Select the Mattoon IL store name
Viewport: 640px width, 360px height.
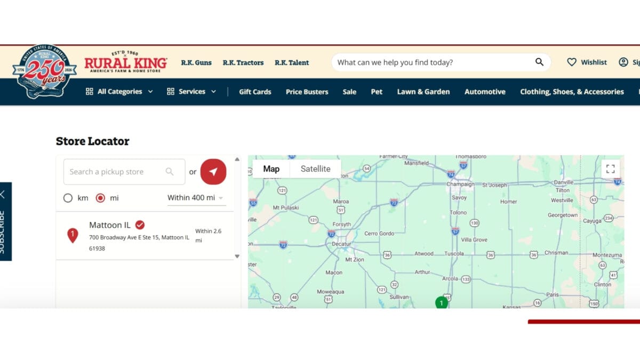tap(109, 225)
